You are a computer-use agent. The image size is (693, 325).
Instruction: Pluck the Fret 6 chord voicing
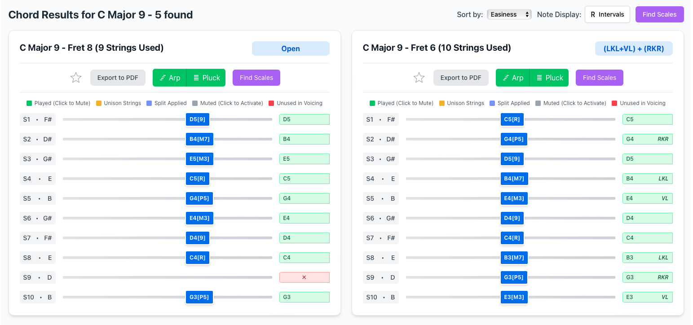[x=550, y=78]
